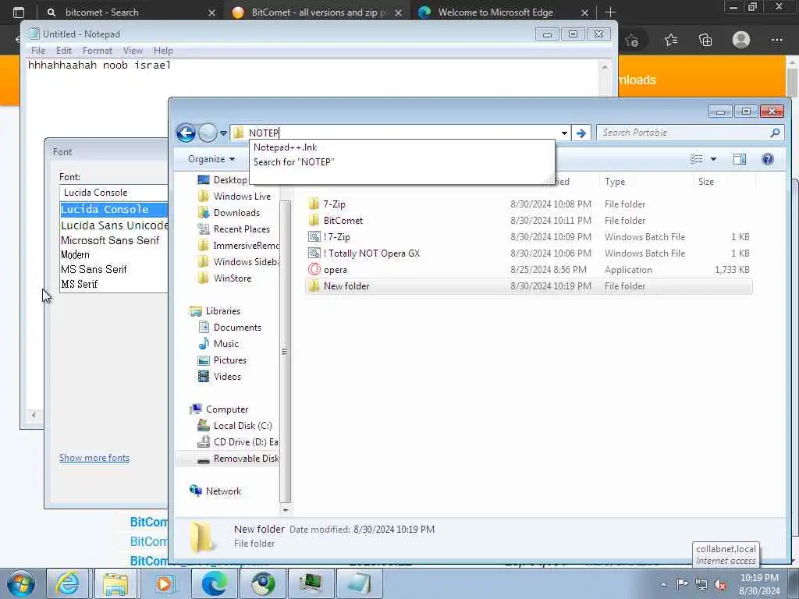Viewport: 799px width, 599px height.
Task: Open the Organize menu
Action: [x=211, y=159]
